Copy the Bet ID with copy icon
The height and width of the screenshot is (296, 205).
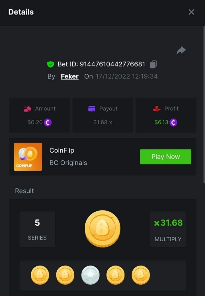(153, 64)
